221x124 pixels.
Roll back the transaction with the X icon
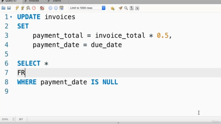click(x=56, y=8)
